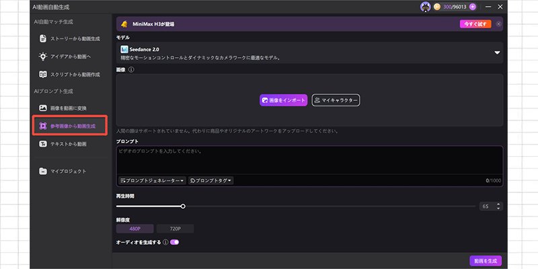Click the purple plus add-credits icon

point(473,7)
